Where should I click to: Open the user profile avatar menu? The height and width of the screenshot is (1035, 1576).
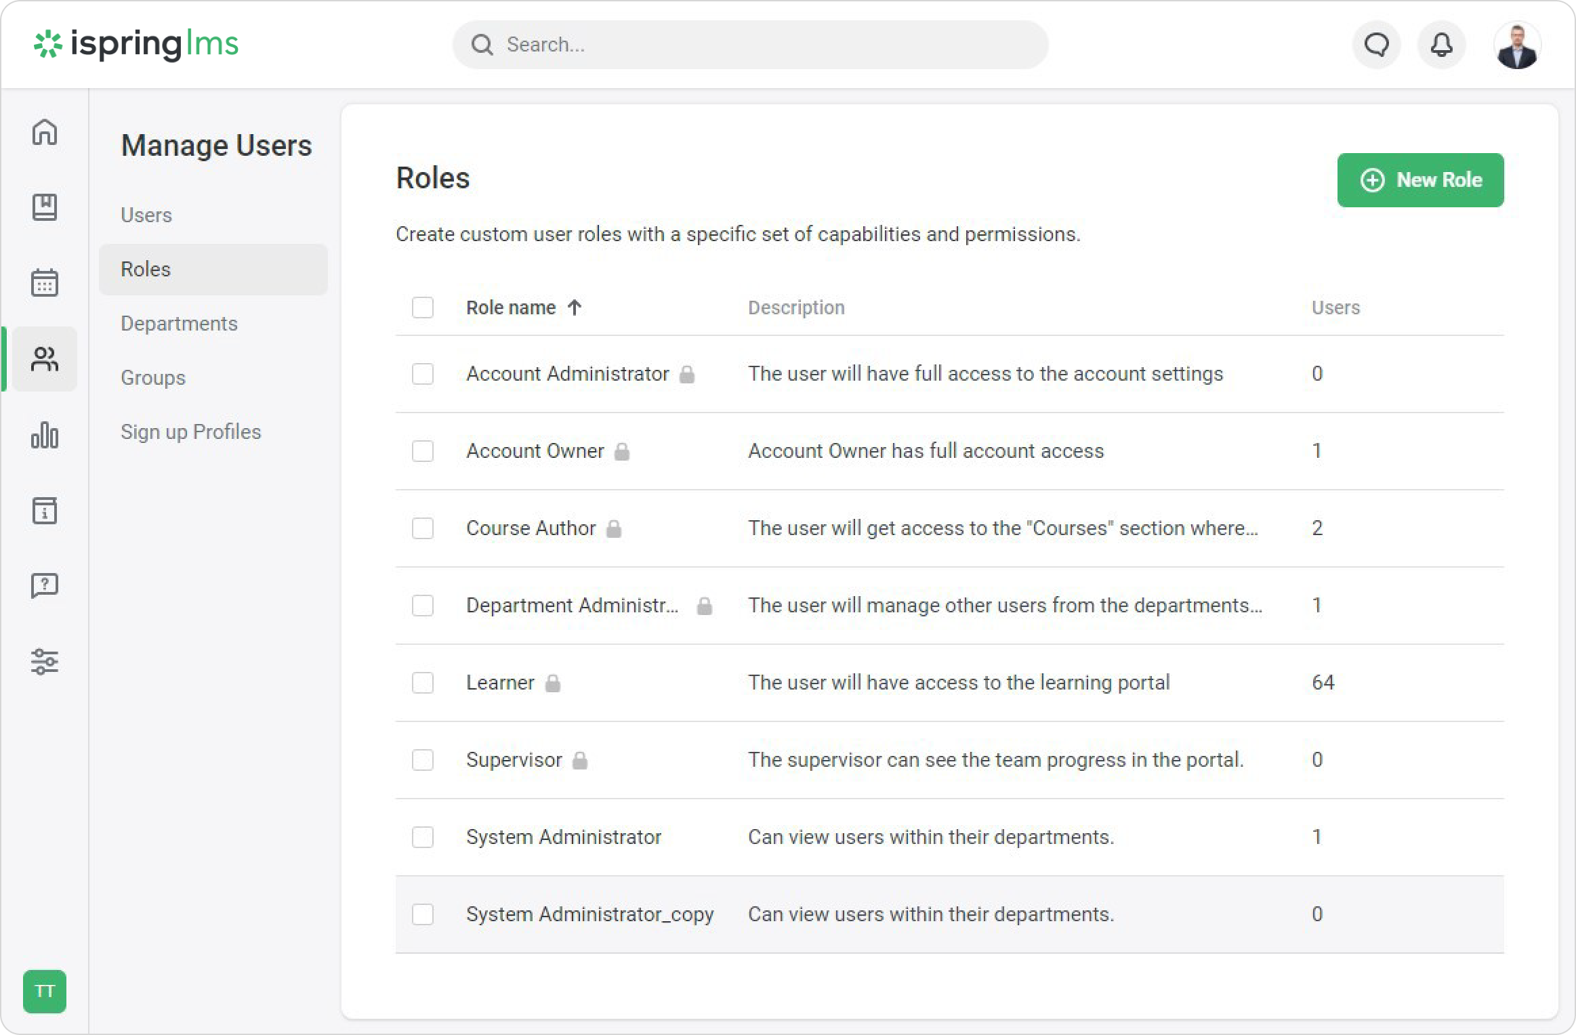coord(1516,45)
